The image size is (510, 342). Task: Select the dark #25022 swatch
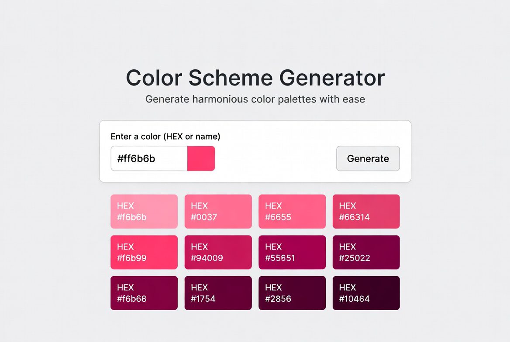[x=366, y=252]
